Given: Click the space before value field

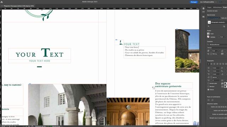Looking at the screenshot, I should pyautogui.click(x=216, y=74).
